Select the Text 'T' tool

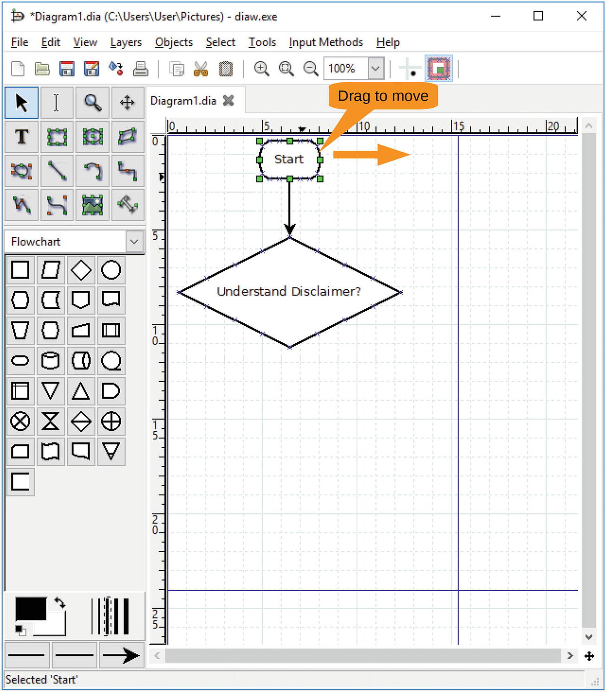tap(21, 137)
